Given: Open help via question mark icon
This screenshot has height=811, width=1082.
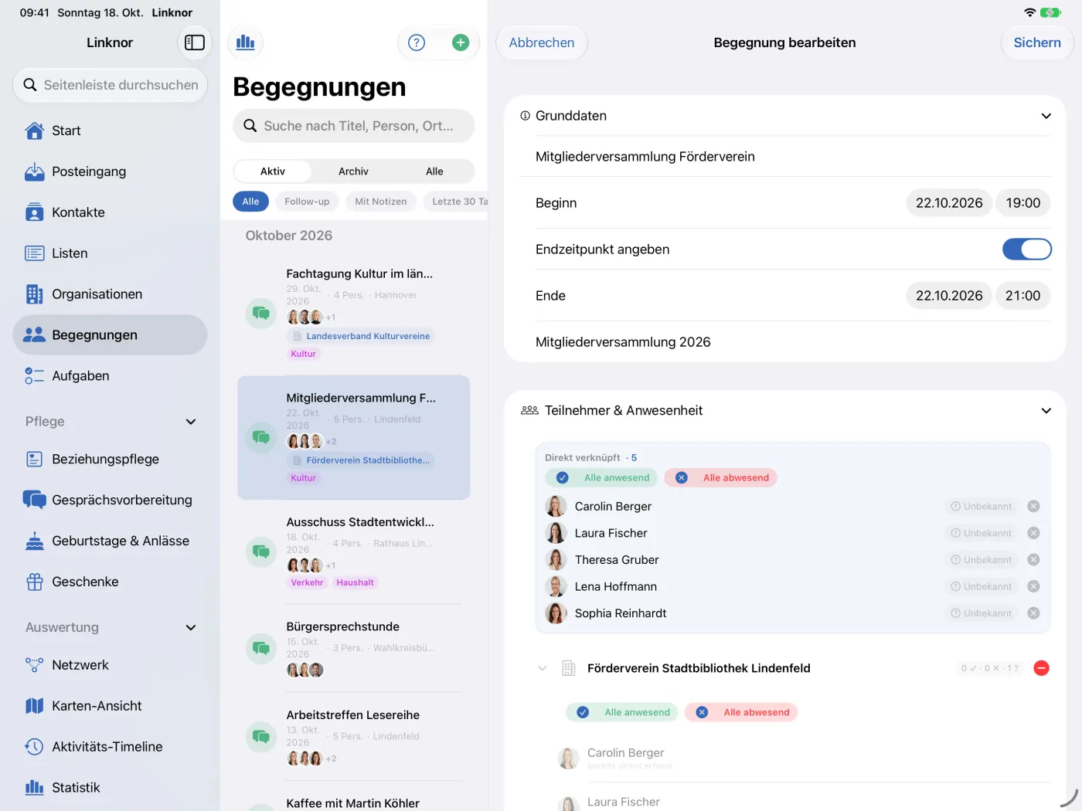Looking at the screenshot, I should pyautogui.click(x=417, y=42).
